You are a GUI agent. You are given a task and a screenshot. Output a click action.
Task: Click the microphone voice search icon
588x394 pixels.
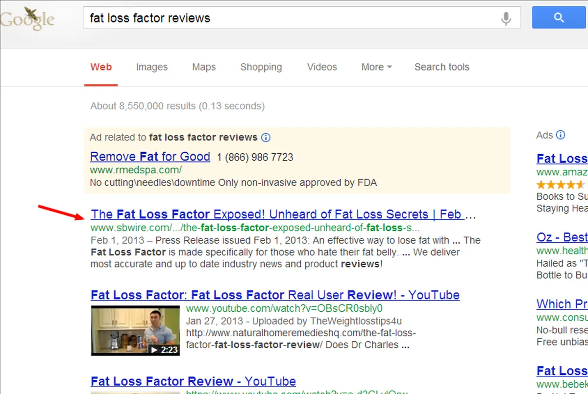click(506, 19)
